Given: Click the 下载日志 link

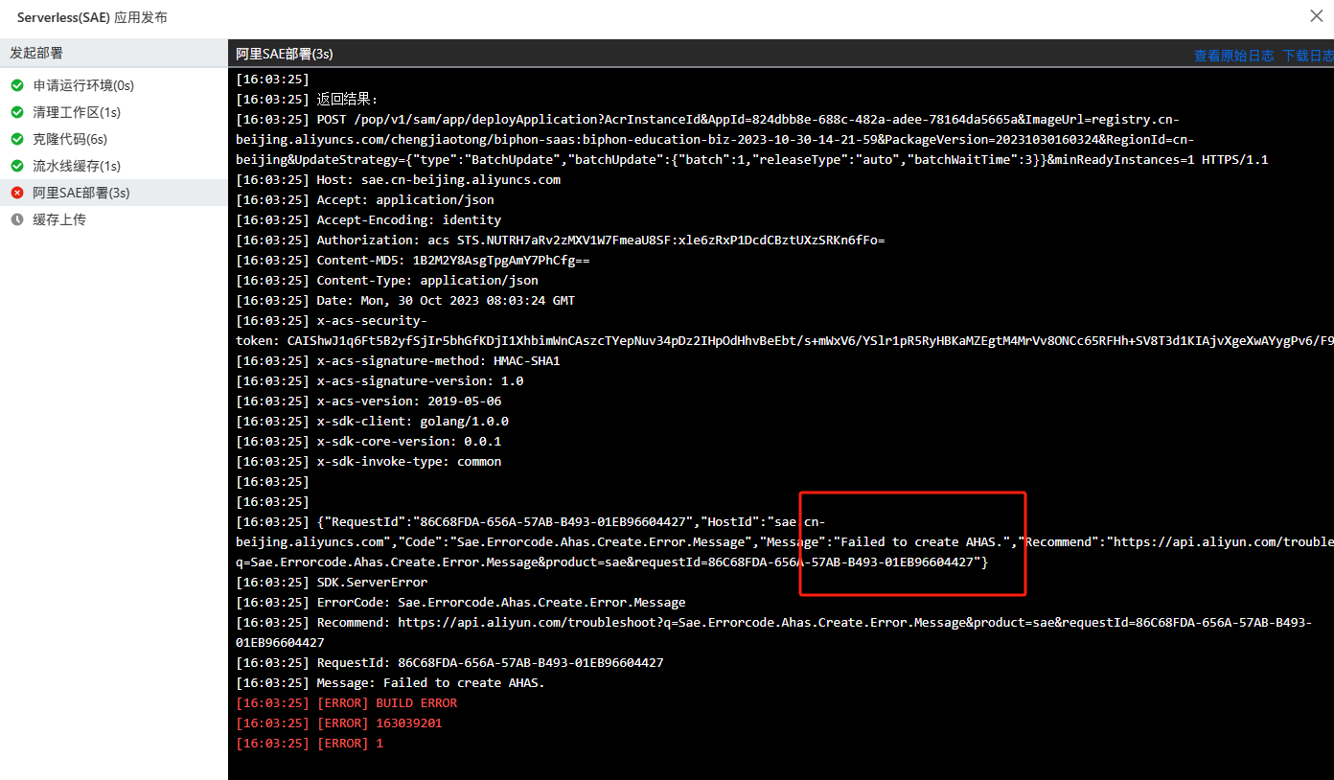Looking at the screenshot, I should pos(1308,56).
